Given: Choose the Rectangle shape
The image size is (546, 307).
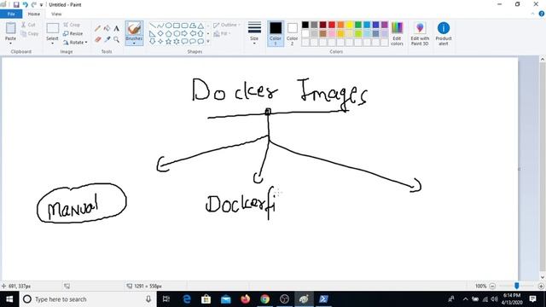Looking at the screenshot, I should [177, 26].
